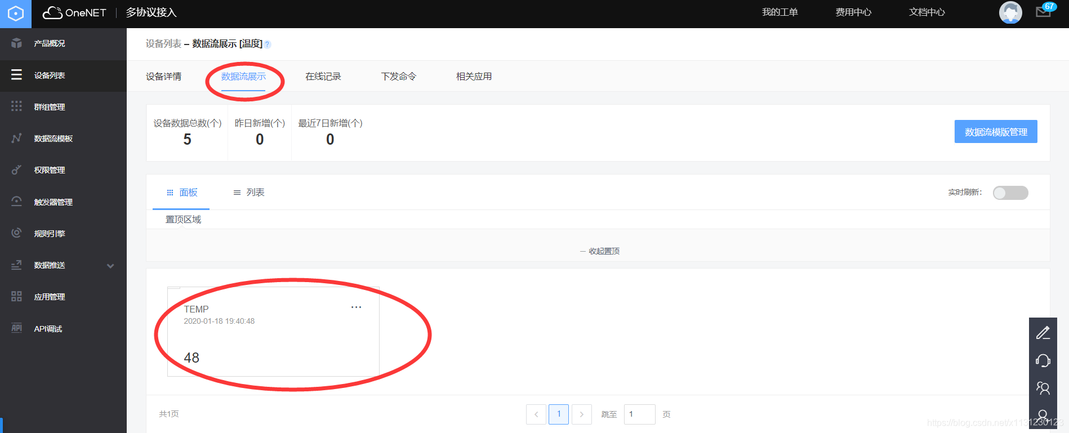Click the 设备列表 breadcrumb link
The image size is (1069, 433).
pyautogui.click(x=164, y=44)
